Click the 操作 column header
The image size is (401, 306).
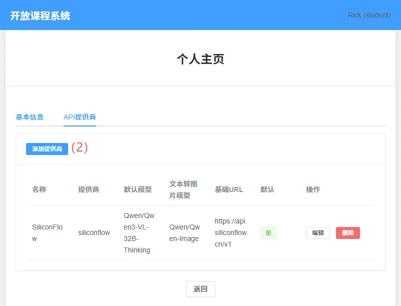tap(313, 189)
